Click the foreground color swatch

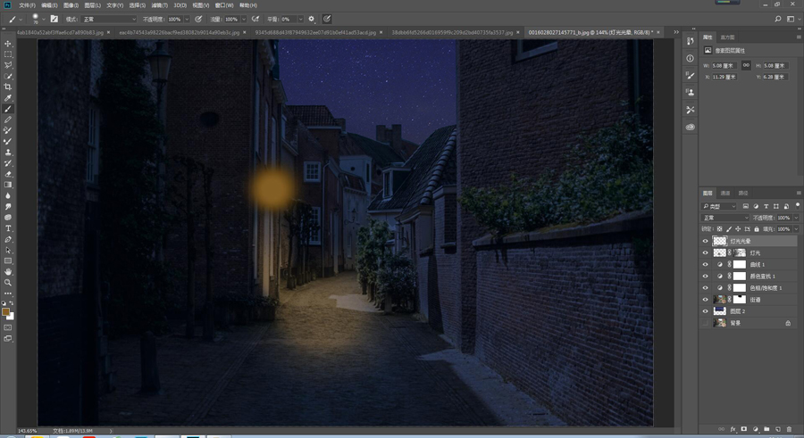(6, 312)
